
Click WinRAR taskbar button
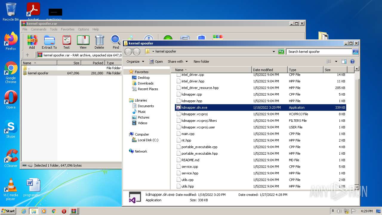click(73, 211)
